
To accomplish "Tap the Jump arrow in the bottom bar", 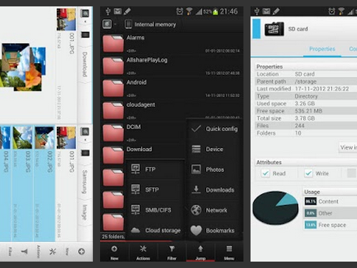I will 200,252.
